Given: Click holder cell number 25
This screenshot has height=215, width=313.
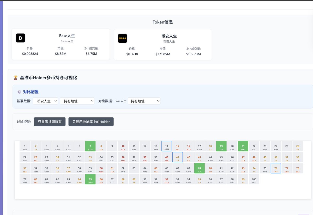Looking at the screenshot, I should 287,146.
